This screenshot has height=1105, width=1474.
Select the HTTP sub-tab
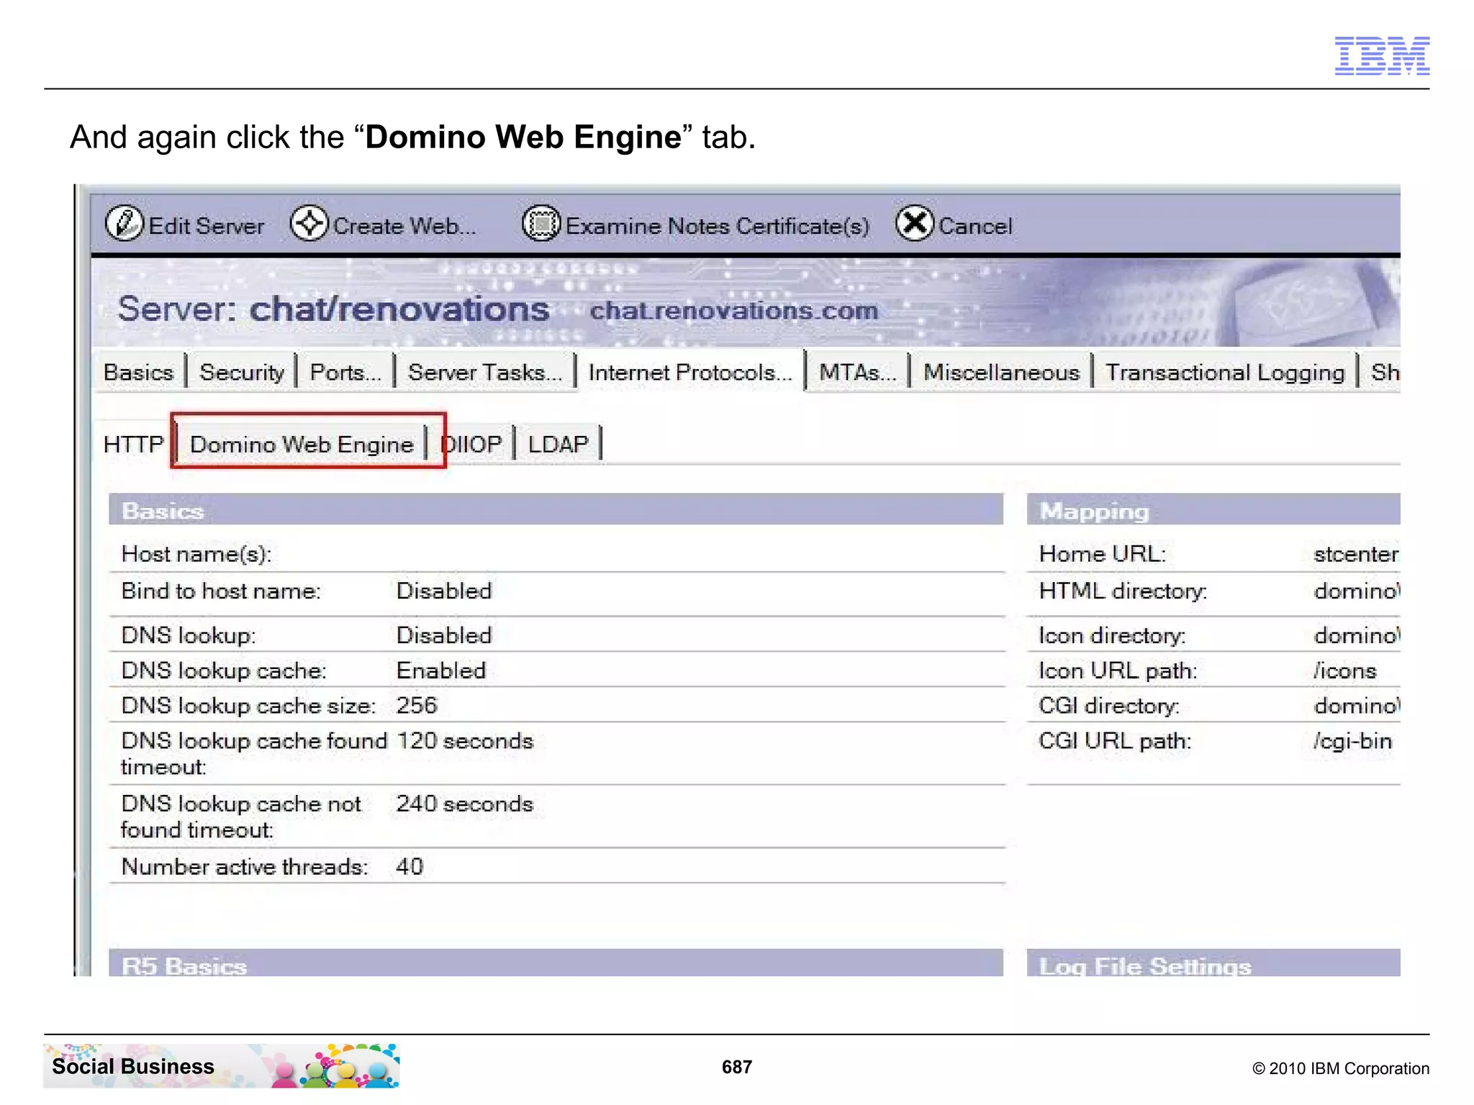click(134, 444)
